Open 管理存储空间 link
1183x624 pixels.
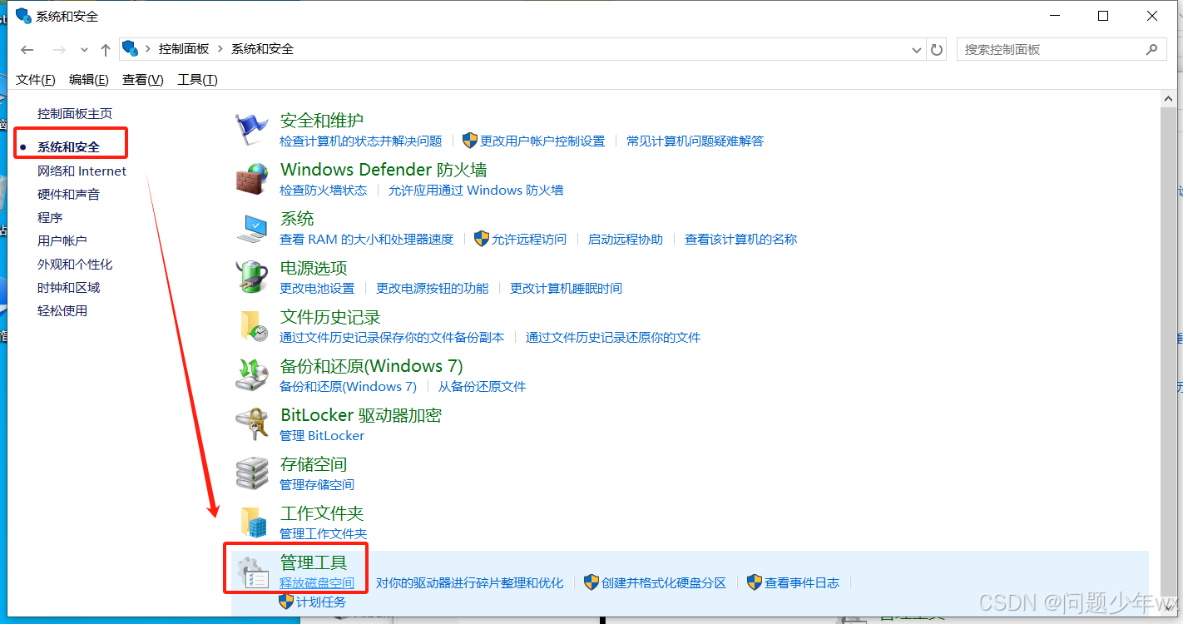click(x=317, y=485)
